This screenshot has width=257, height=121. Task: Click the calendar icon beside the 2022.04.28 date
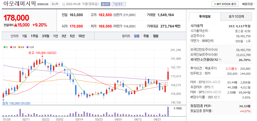click(x=64, y=4)
